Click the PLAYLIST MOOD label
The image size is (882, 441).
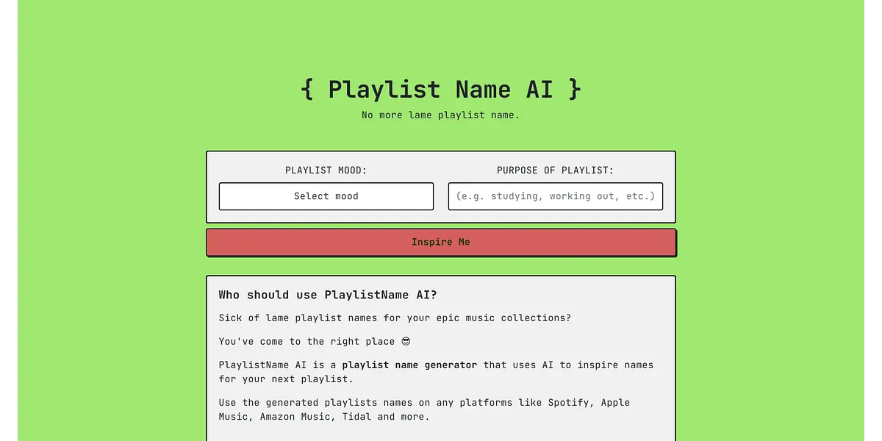tap(326, 171)
